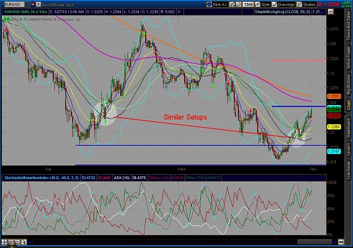Image resolution: width=353 pixels, height=248 pixels.
Task: Click the ADX value 38.4375
Action: coord(139,178)
